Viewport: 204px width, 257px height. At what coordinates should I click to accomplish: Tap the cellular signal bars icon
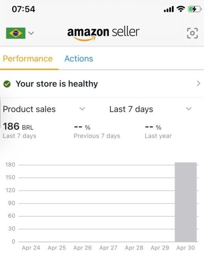tap(169, 9)
